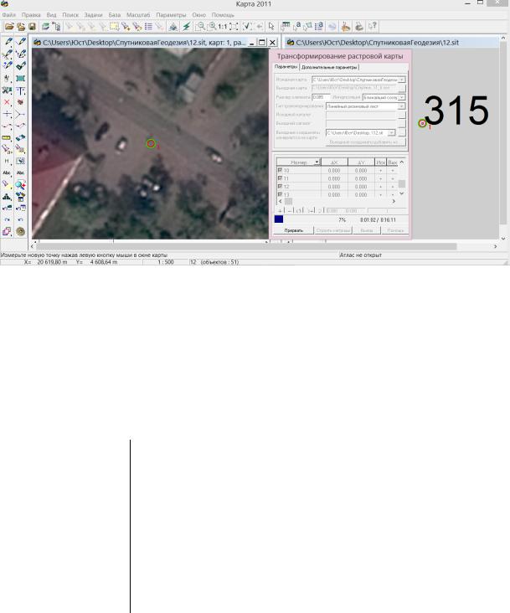Click the plus add-point button below table
This screenshot has height=613, width=510.
coord(280,211)
